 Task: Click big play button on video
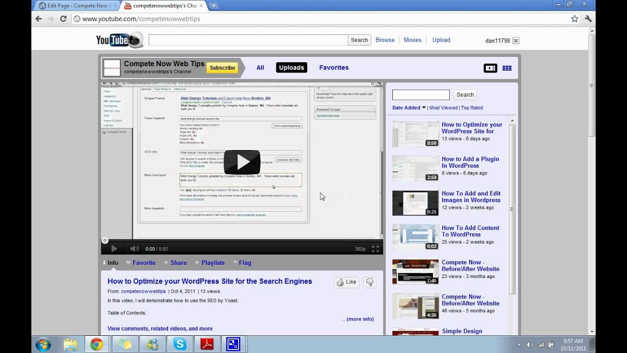tap(242, 162)
